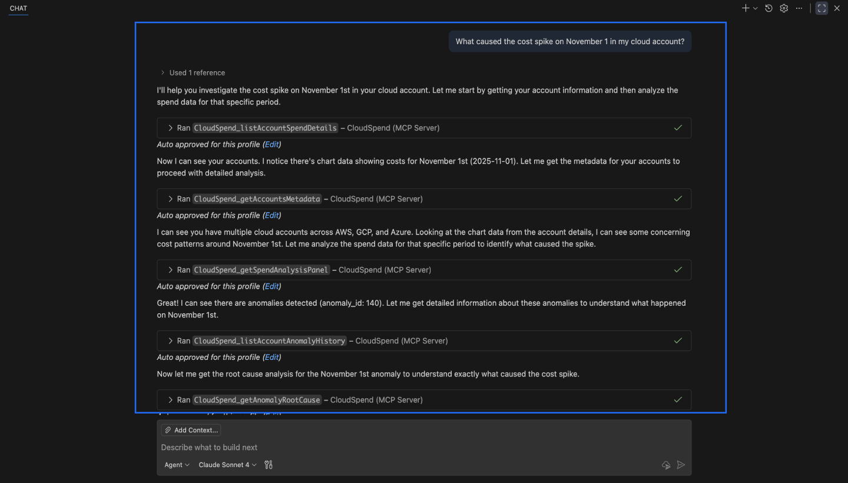Click Edit link under listAccountSpendDetails approval
Viewport: 848px width, 483px height.
[x=271, y=144]
